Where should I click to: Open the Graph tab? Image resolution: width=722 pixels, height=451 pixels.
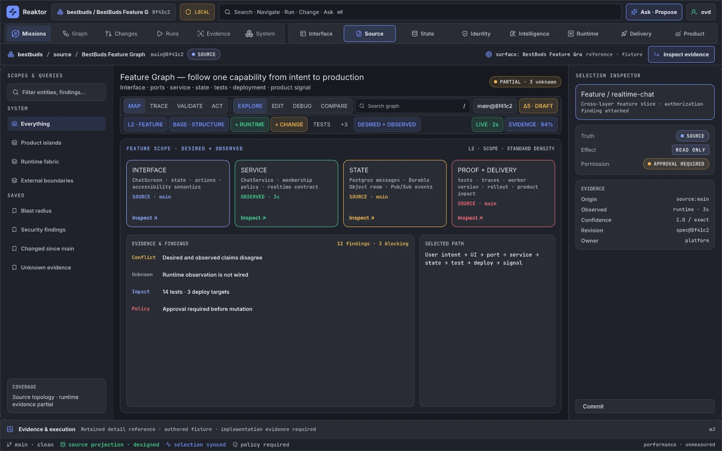point(75,34)
